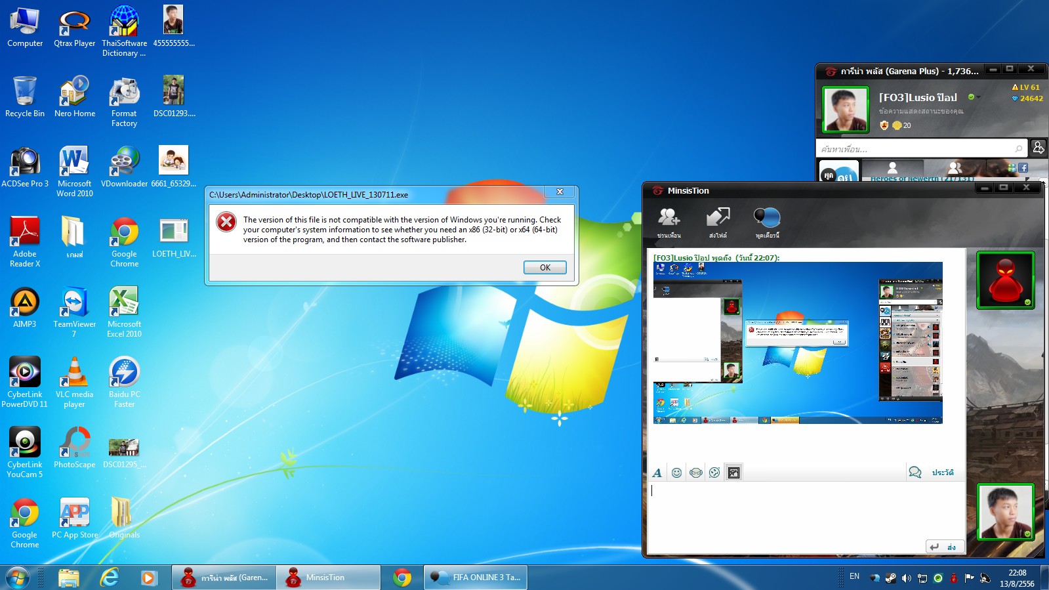
Task: Click the EN language indicator
Action: pos(854,576)
